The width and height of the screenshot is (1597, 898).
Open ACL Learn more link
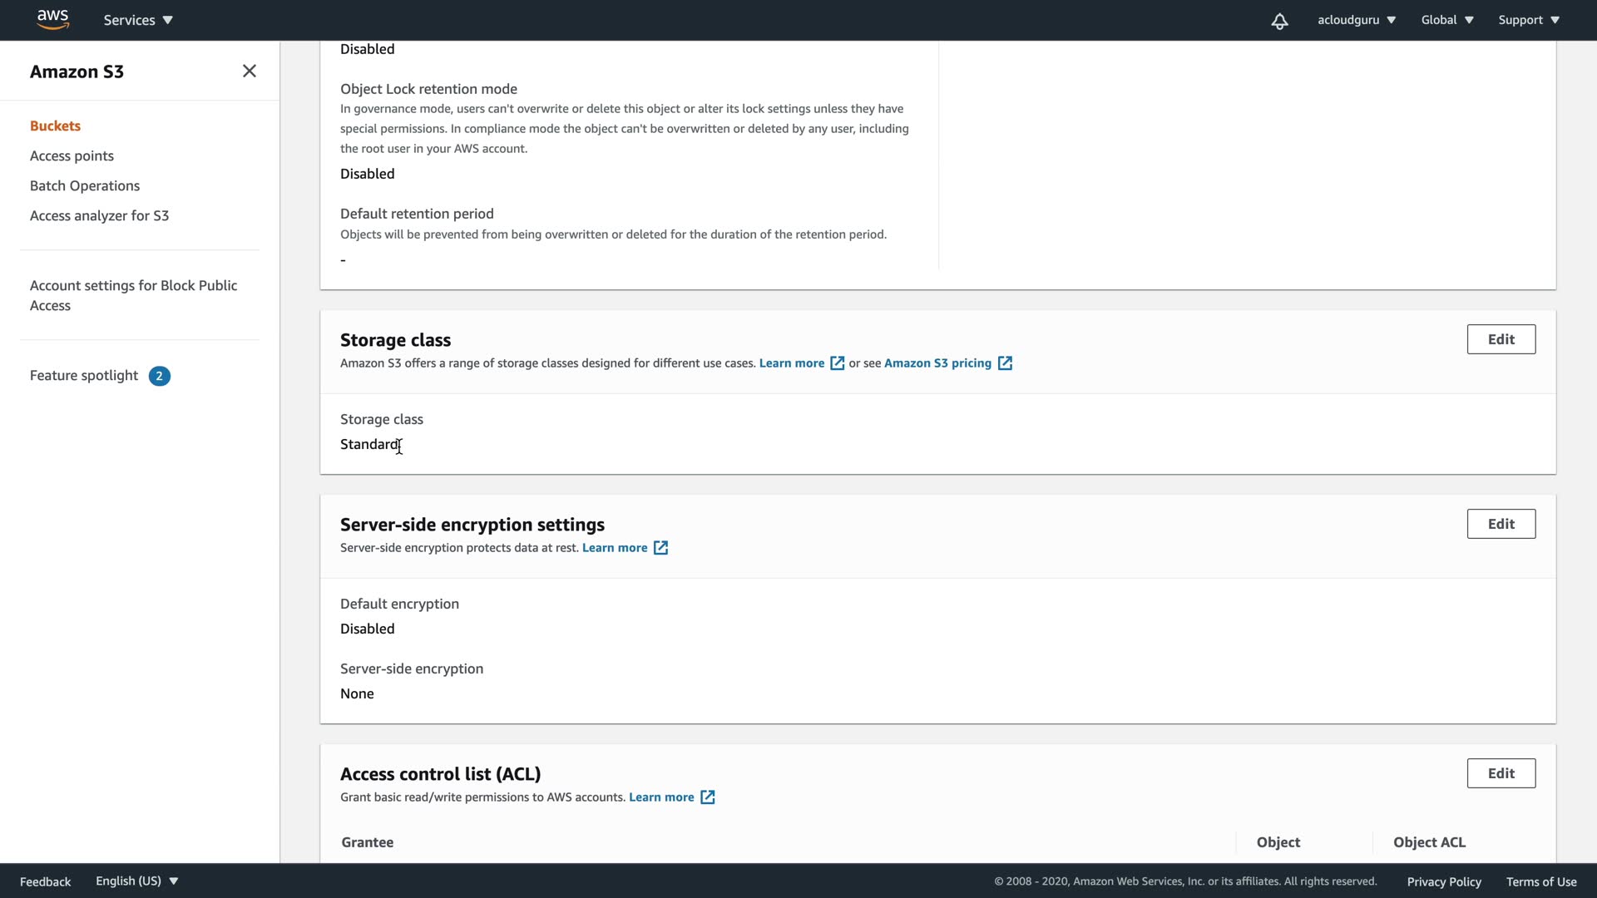tap(661, 797)
